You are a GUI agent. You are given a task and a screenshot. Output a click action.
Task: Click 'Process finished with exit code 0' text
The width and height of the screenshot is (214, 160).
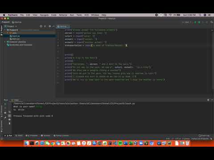33,116
